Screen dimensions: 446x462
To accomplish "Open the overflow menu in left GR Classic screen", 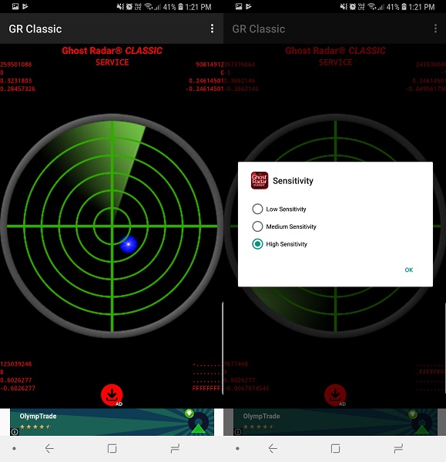I will [x=212, y=28].
